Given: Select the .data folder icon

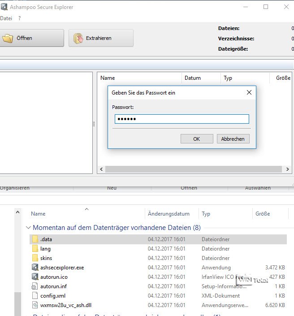Looking at the screenshot, I should (x=35, y=239).
